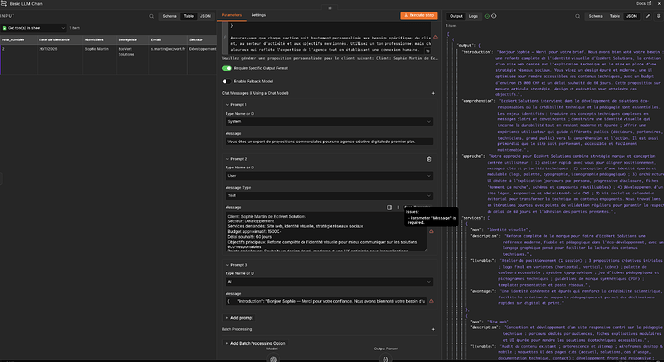This screenshot has width=664, height=362.
Task: Select JSON view in output panel
Action: tap(631, 16)
